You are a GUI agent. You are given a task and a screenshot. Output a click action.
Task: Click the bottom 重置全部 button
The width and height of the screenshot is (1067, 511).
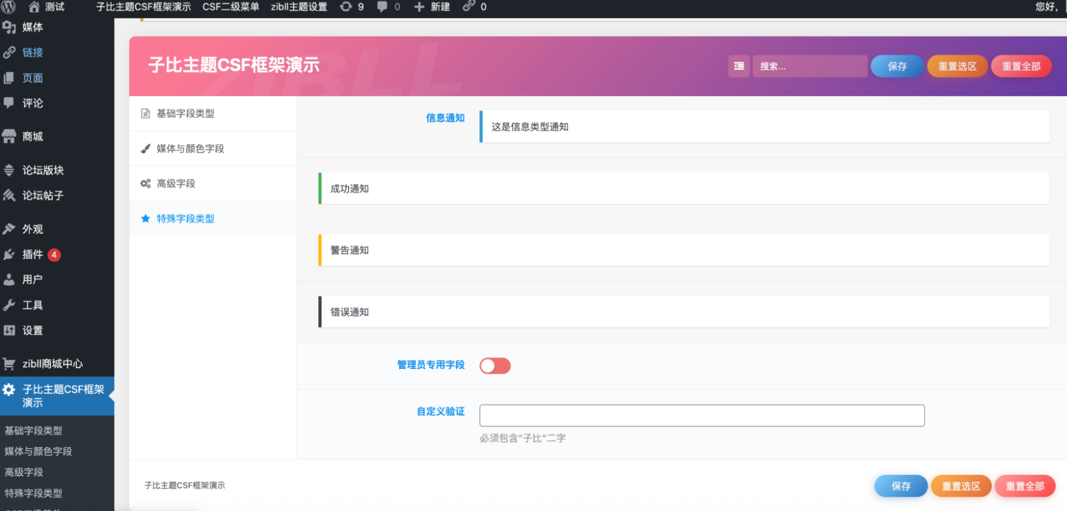[x=1025, y=486]
